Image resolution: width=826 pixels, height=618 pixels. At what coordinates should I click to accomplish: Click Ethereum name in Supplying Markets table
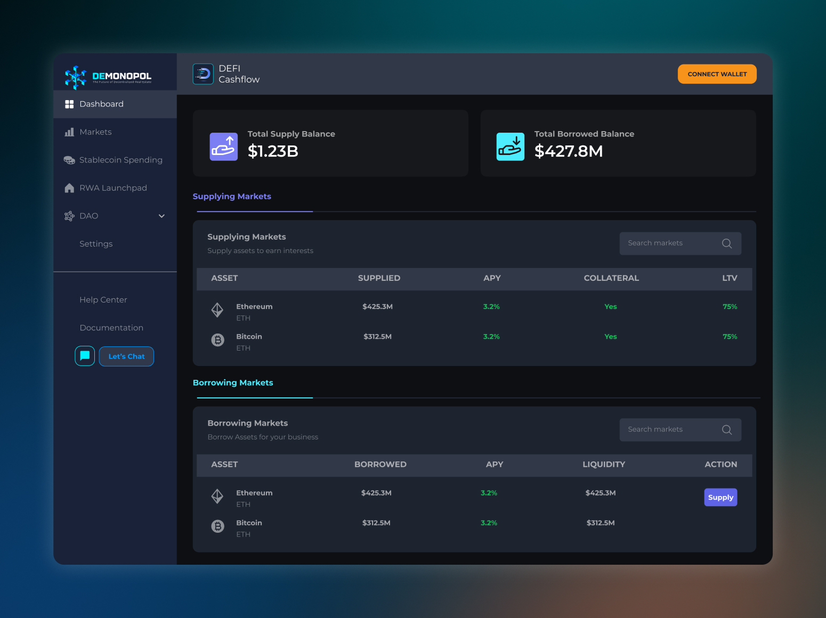tap(254, 307)
